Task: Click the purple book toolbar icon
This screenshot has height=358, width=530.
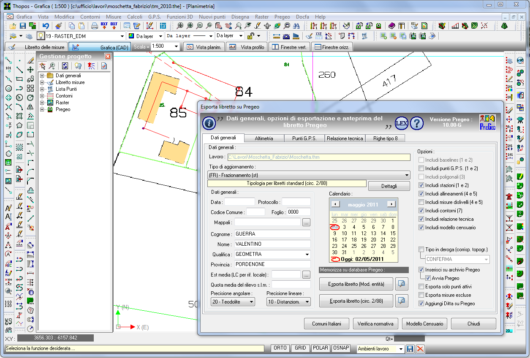Action: pyautogui.click(x=391, y=26)
